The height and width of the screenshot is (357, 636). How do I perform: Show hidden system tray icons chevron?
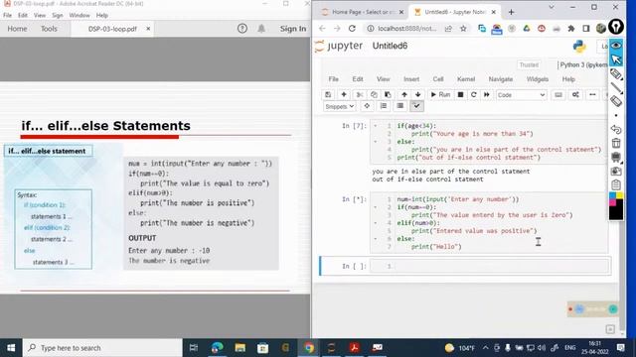click(x=486, y=348)
